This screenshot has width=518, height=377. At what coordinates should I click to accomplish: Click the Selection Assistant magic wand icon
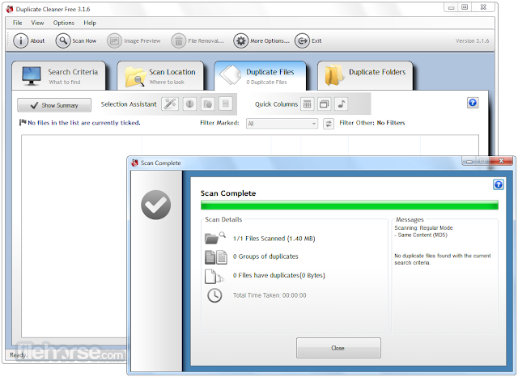pyautogui.click(x=170, y=104)
